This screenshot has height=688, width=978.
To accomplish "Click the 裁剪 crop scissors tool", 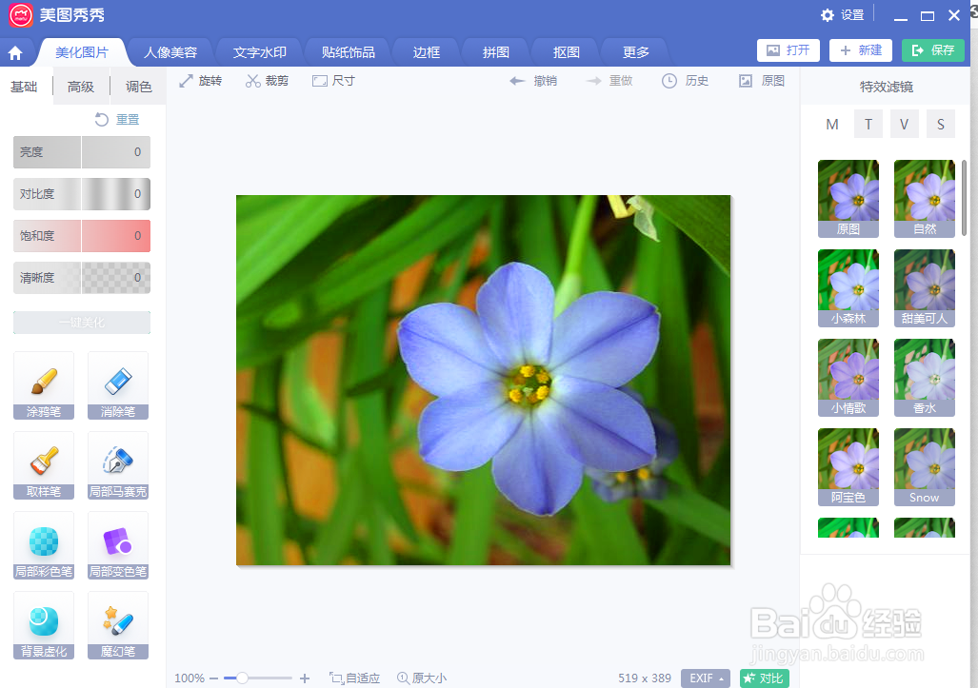I will (x=267, y=81).
